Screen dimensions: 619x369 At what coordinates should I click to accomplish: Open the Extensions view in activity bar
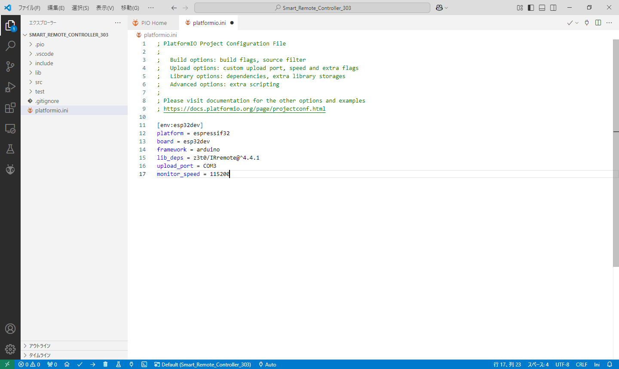[x=10, y=108]
